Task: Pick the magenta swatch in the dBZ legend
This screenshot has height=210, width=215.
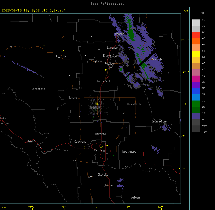Action: pyautogui.click(x=196, y=79)
